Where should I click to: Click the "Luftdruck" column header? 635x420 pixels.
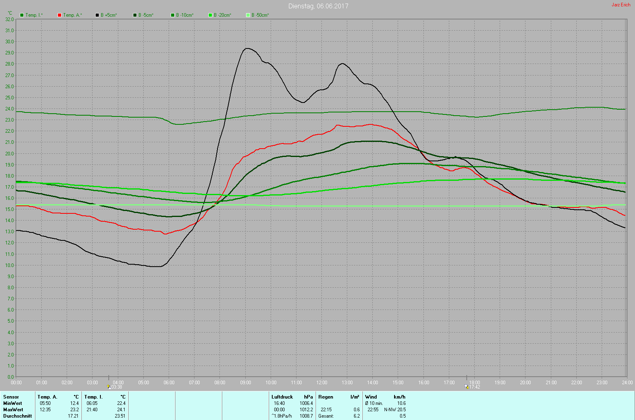[x=282, y=397]
